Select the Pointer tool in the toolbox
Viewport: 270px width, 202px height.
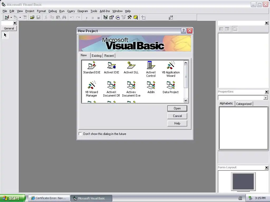tap(5, 35)
